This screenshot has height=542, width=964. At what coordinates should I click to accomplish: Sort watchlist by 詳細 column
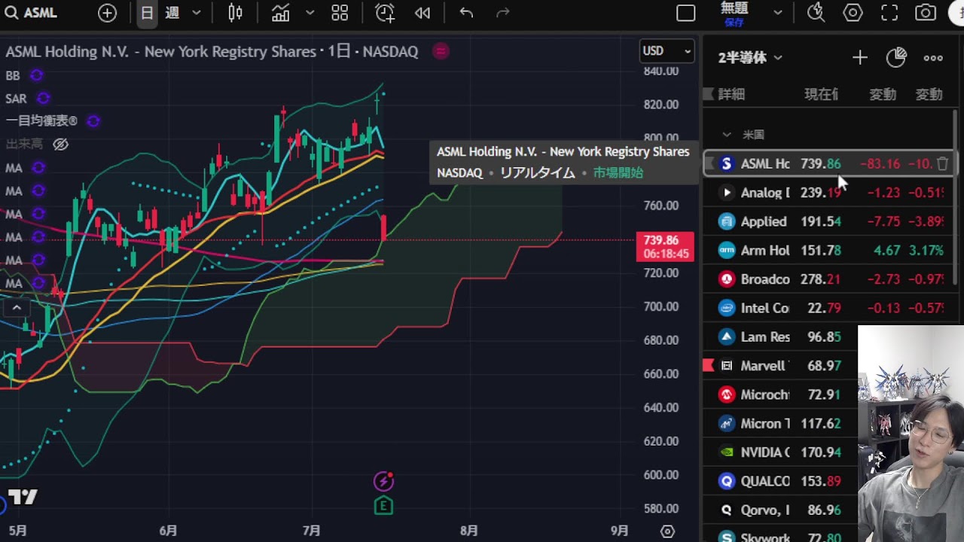pyautogui.click(x=731, y=94)
